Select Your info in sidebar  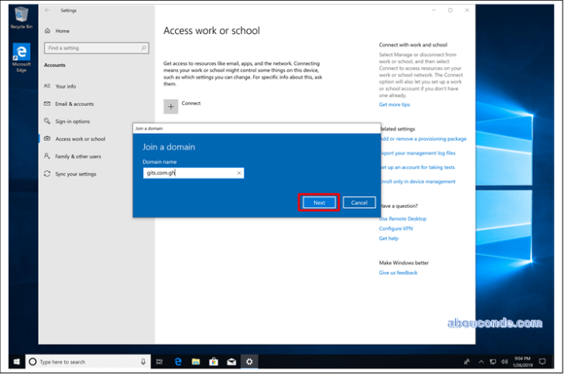coord(66,86)
